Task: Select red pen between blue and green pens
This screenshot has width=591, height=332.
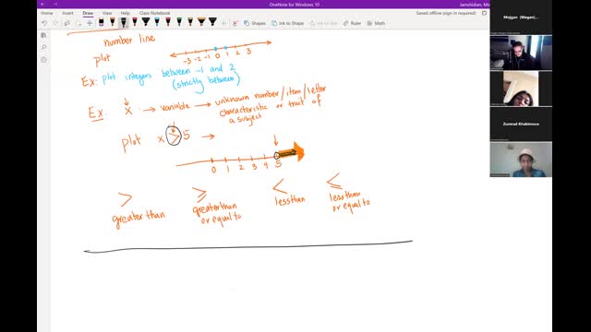Action: 168,22
